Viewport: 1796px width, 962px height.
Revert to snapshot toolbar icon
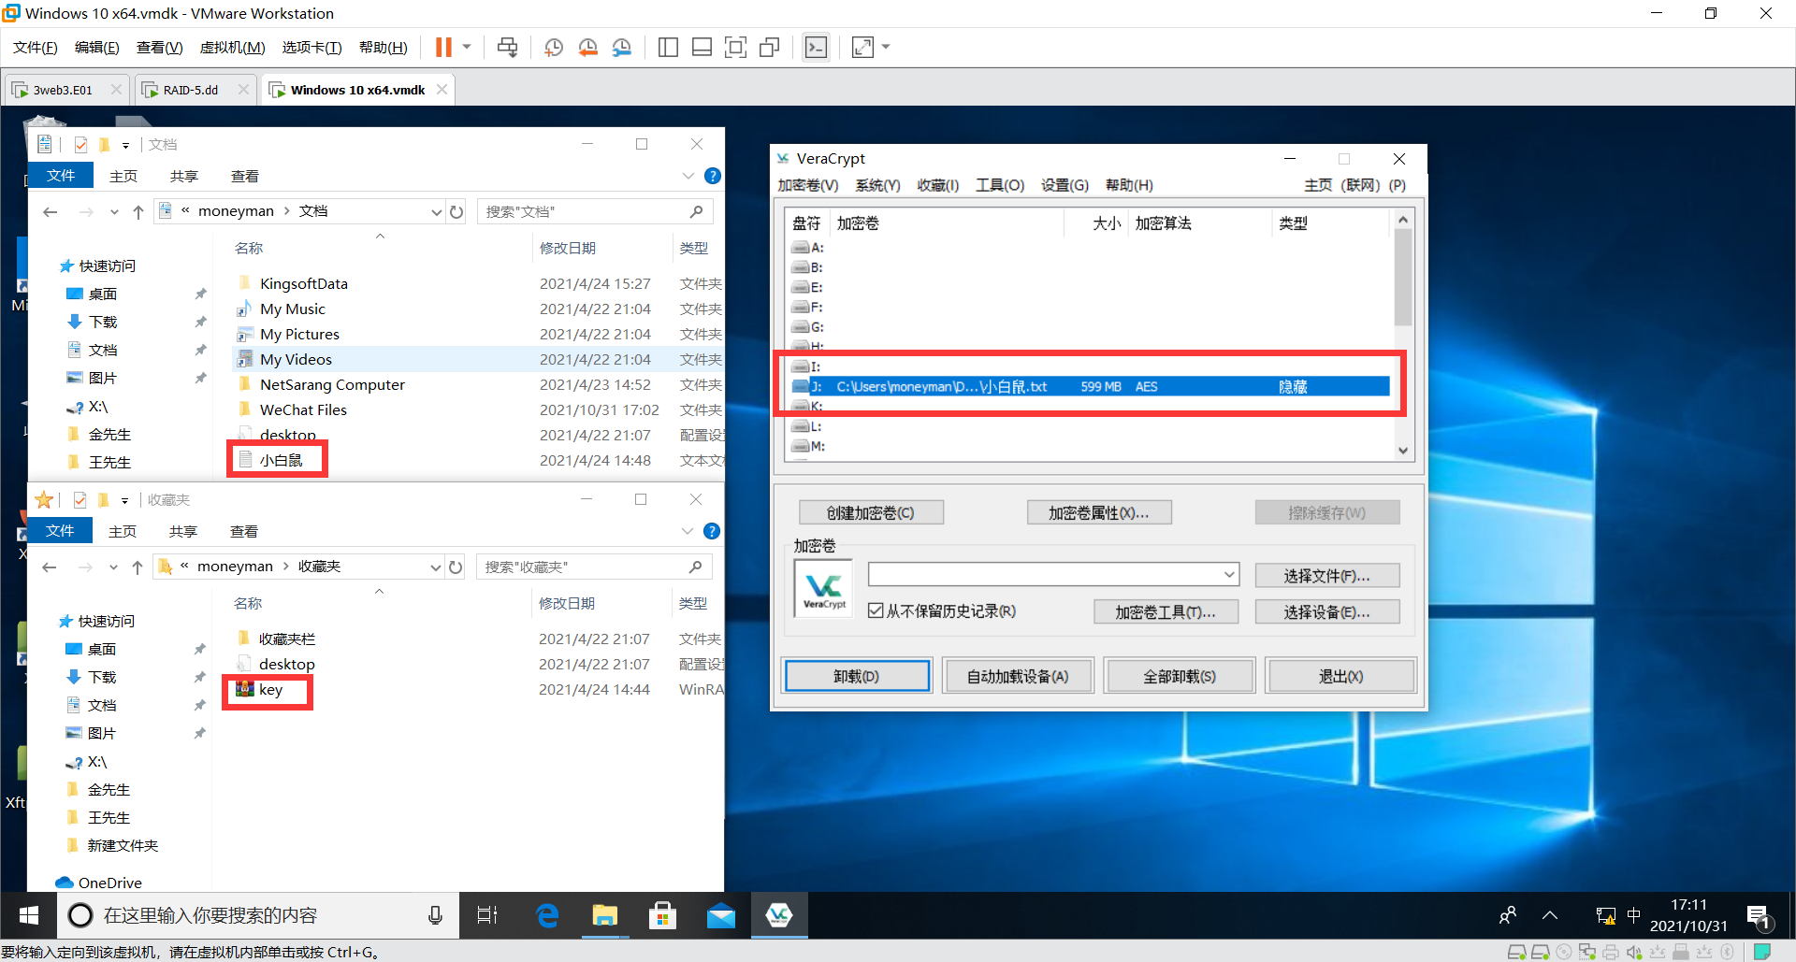tap(587, 47)
